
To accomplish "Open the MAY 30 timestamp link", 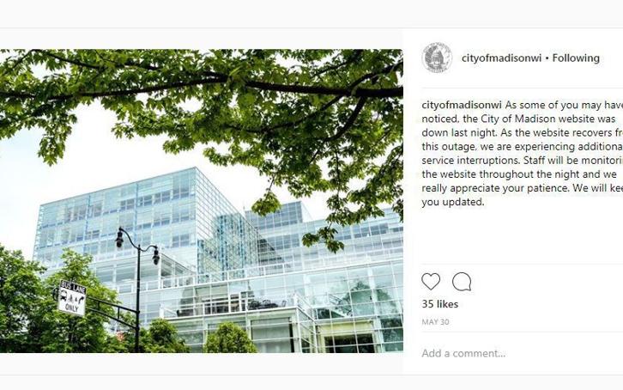I will point(435,322).
